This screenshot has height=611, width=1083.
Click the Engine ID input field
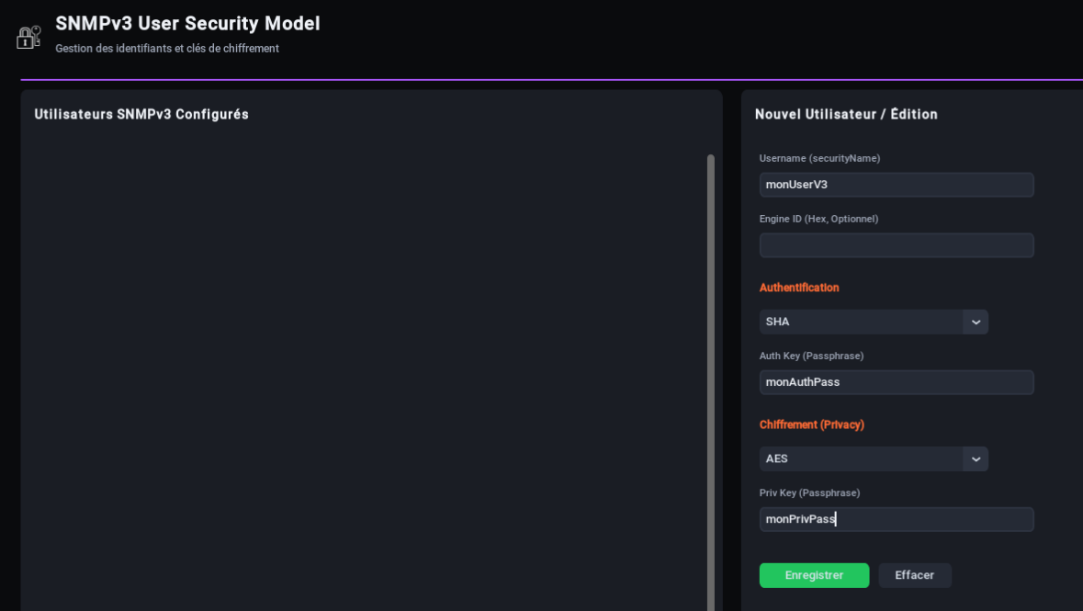896,245
